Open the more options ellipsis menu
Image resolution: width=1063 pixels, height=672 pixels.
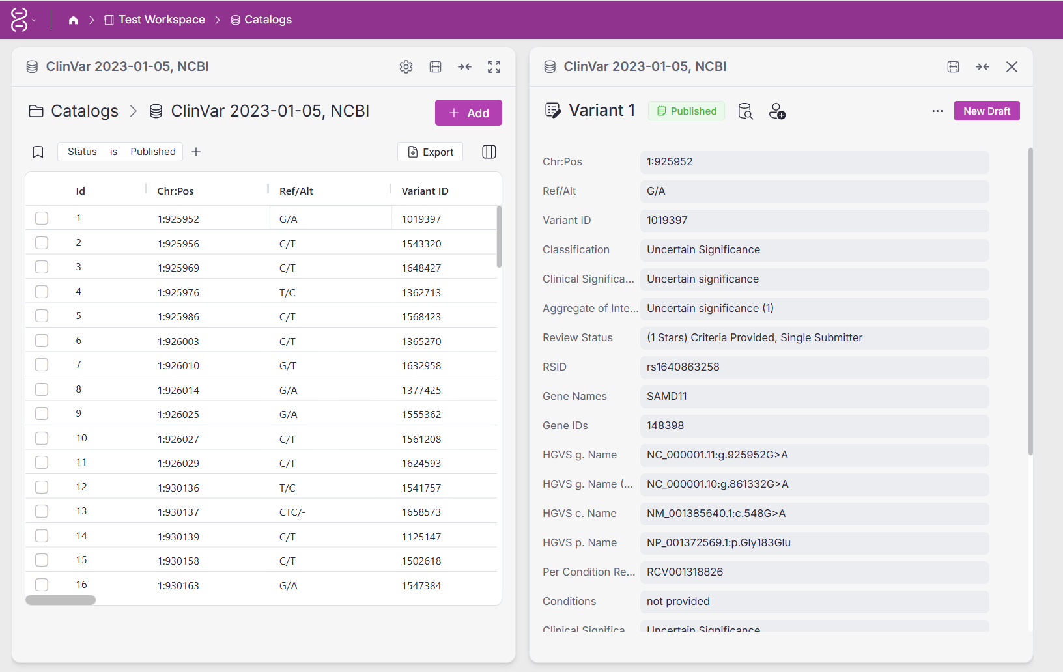pyautogui.click(x=937, y=111)
